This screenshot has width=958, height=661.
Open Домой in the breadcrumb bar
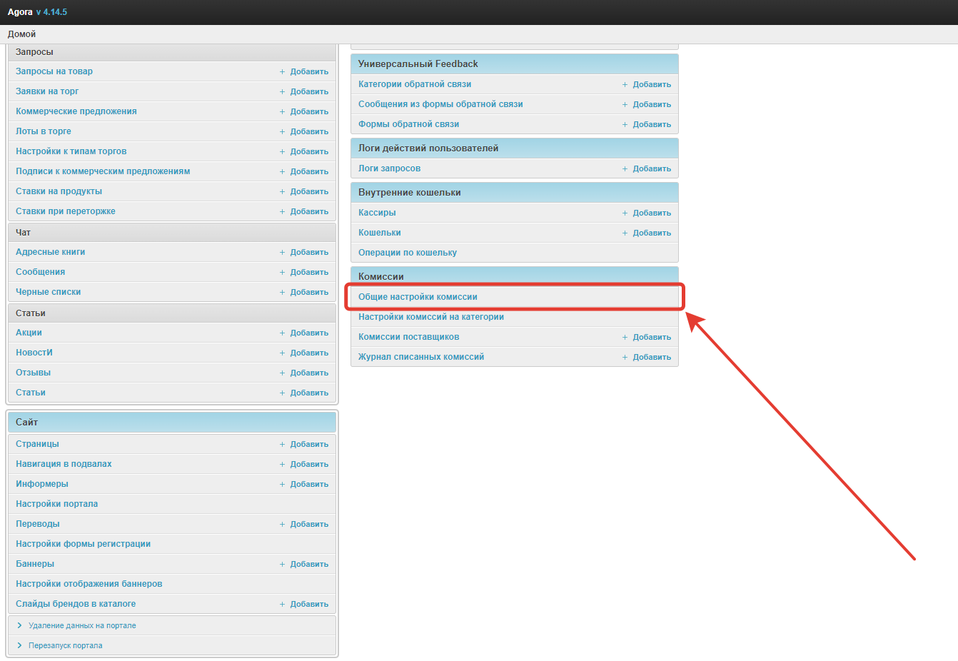(21, 34)
